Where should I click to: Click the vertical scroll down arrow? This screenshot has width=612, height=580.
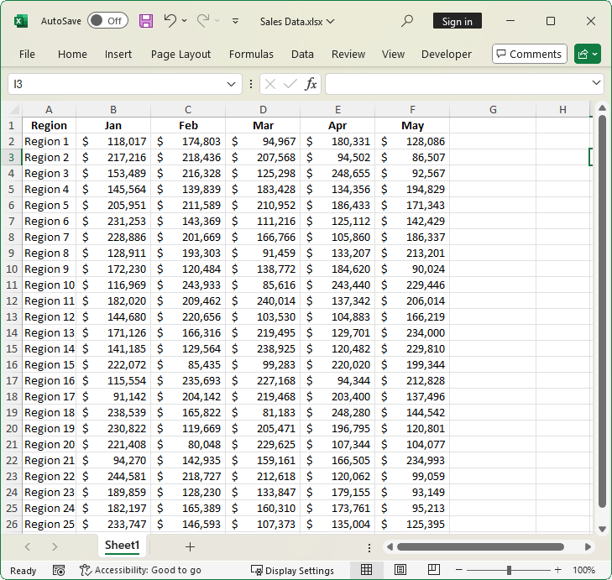[x=602, y=530]
